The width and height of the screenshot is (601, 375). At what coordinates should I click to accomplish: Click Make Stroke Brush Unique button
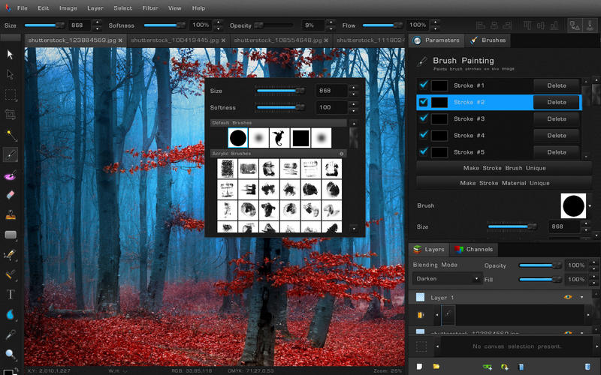[x=504, y=168]
